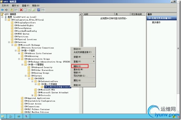The height and width of the screenshot is (120, 181).
Task: Collapse the CN=Administrative Groups node
Action: pyautogui.click(x=19, y=59)
